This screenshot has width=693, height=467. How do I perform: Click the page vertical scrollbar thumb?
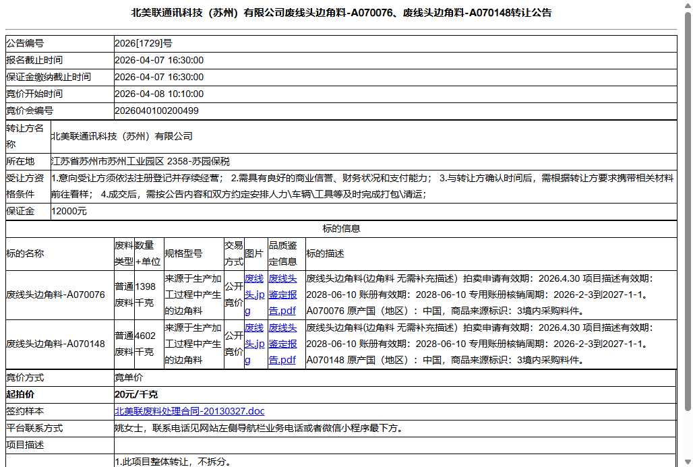coord(688,211)
